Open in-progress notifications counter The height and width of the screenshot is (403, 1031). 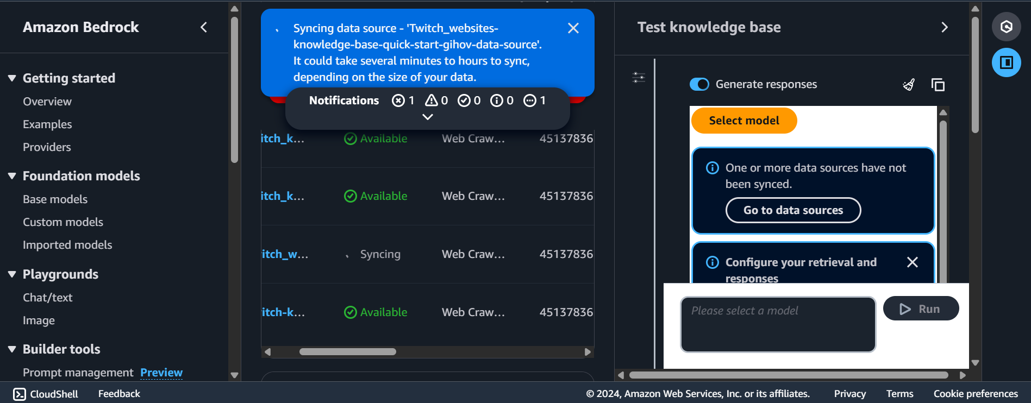click(x=535, y=100)
